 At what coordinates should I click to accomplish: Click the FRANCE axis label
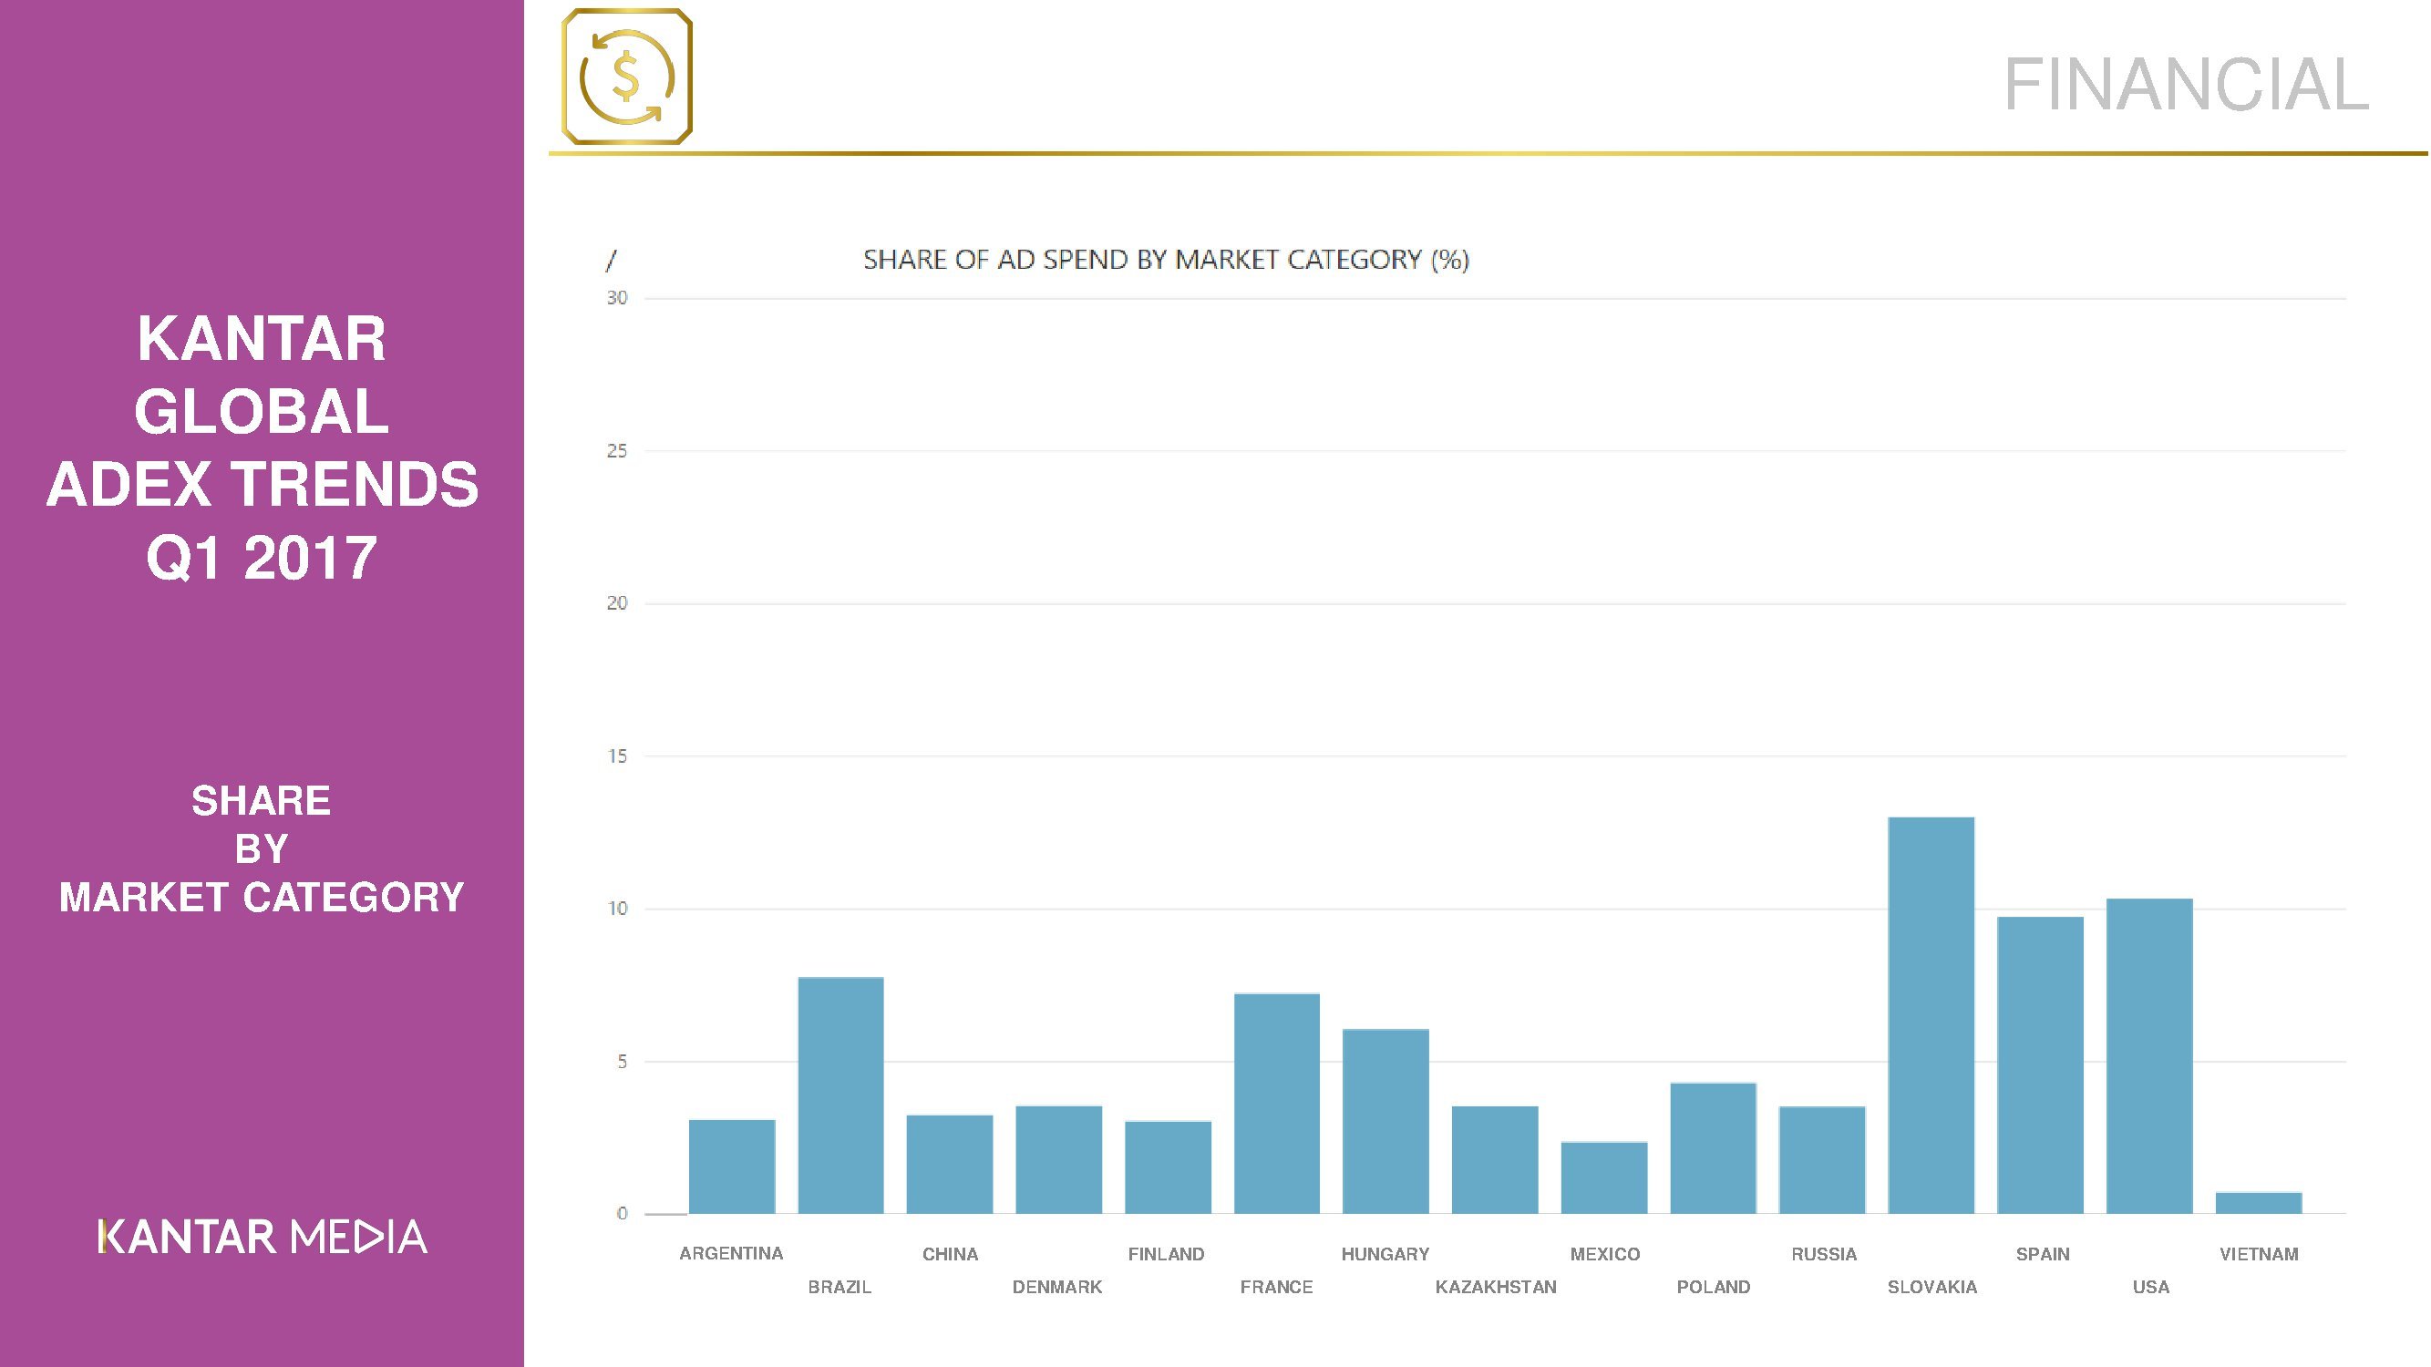pyautogui.click(x=1277, y=1287)
